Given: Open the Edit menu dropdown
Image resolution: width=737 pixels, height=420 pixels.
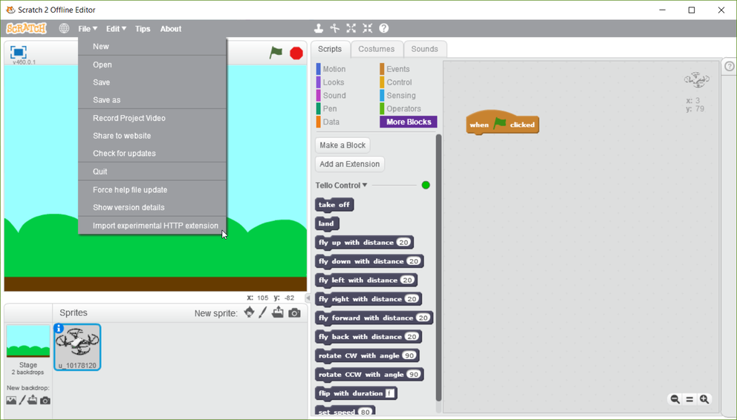Looking at the screenshot, I should (116, 29).
